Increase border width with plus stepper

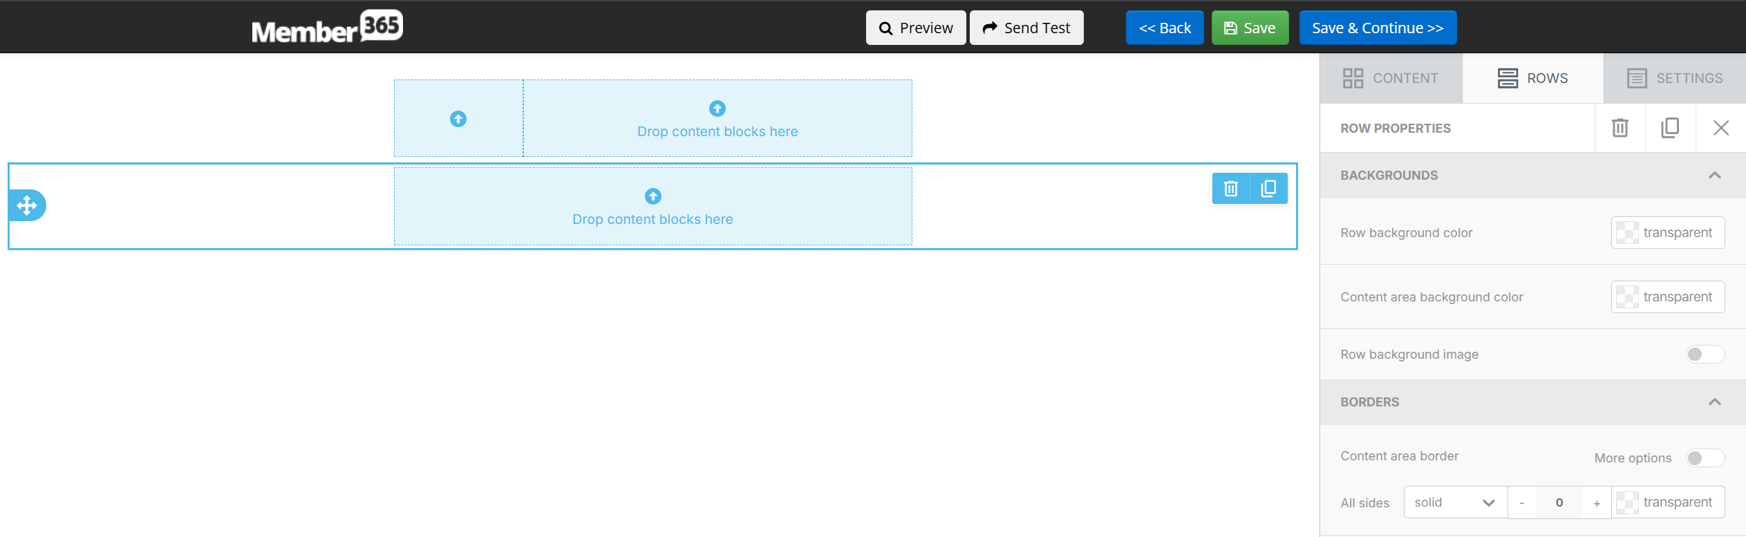click(1597, 503)
